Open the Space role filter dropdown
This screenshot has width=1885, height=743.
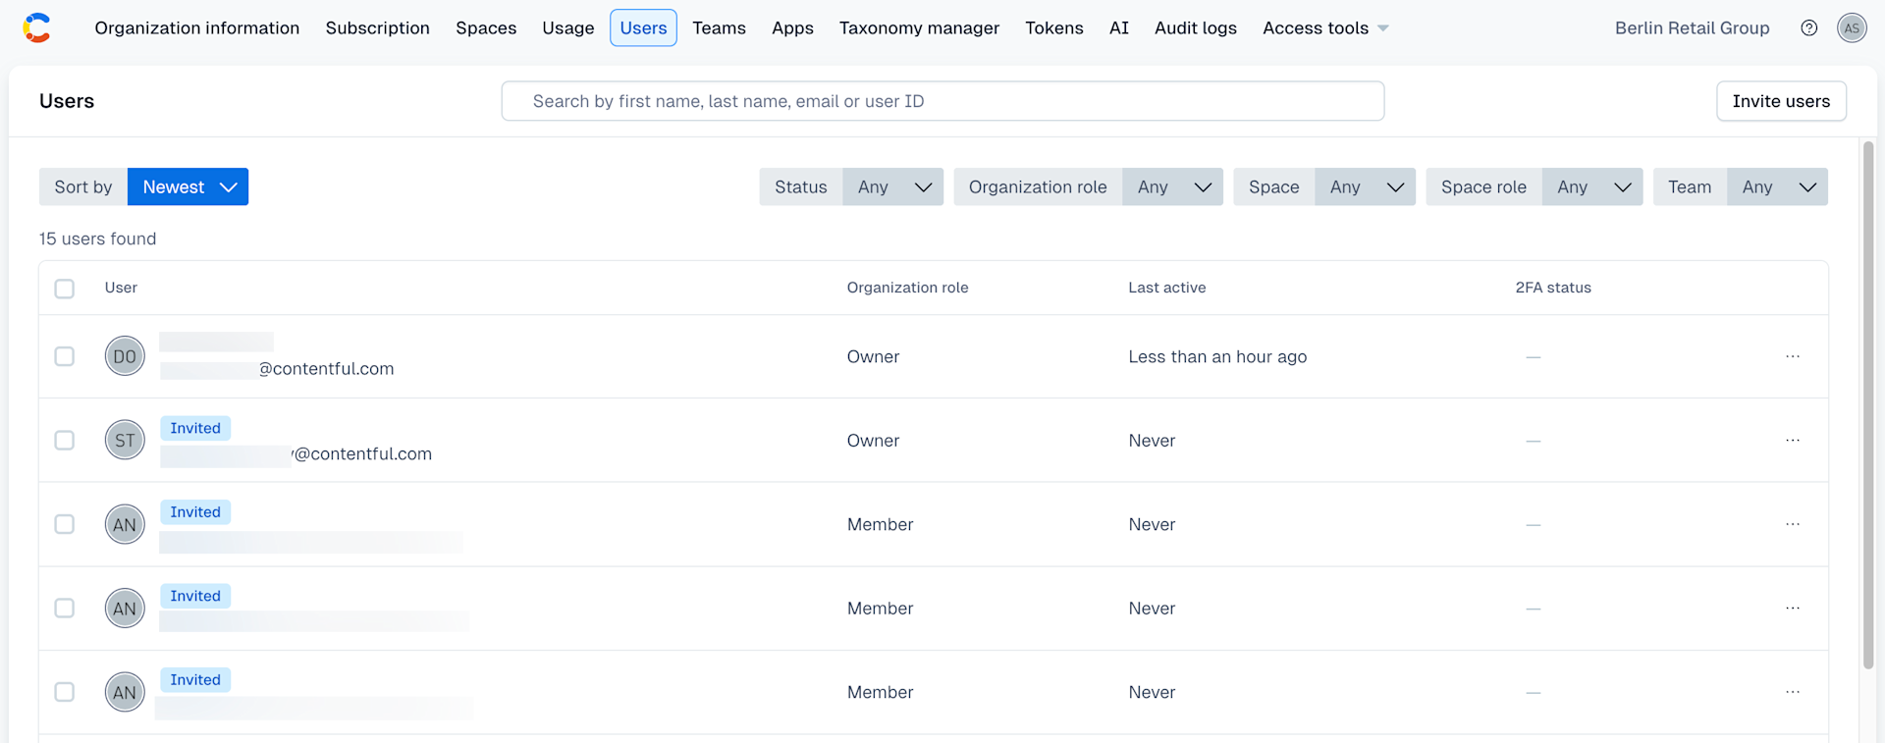(x=1591, y=186)
